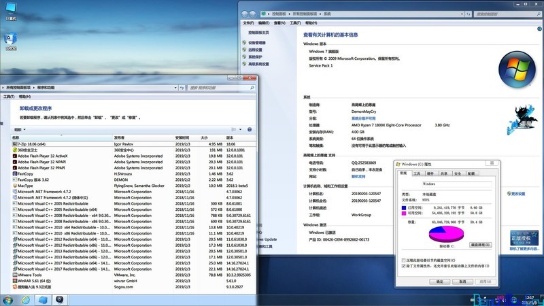This screenshot has height=306, width=544.
Task: Select the VMware Tools entry icon
Action: pos(15,275)
